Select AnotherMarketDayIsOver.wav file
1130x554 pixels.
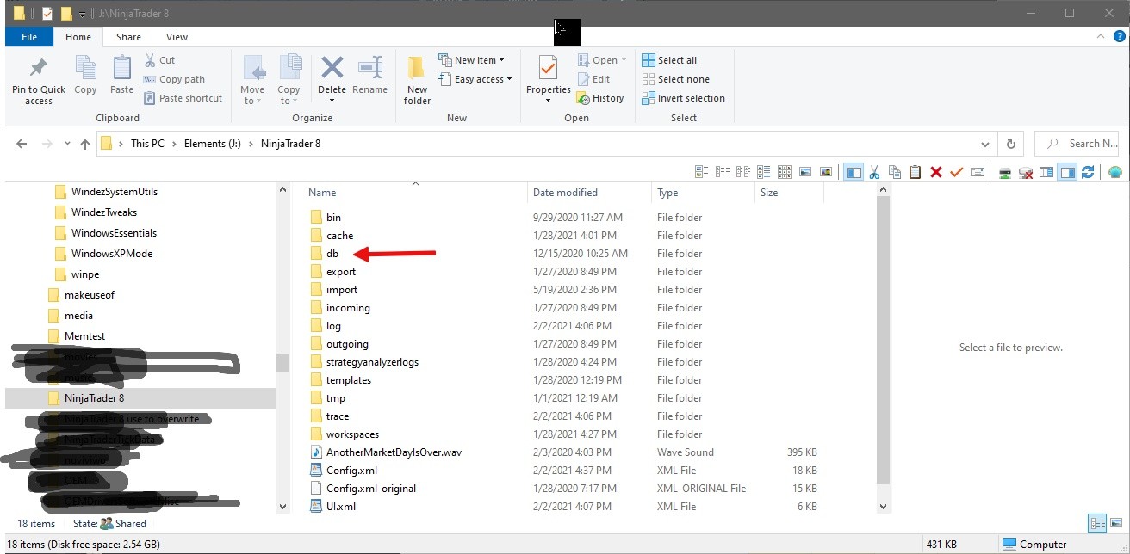point(386,452)
